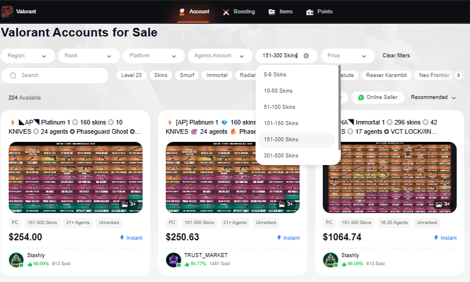The image size is (470, 282).
Task: Choose 301-500 Skins option
Action: pyautogui.click(x=297, y=156)
